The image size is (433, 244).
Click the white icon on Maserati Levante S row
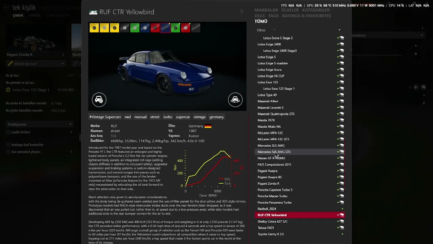pyautogui.click(x=342, y=108)
